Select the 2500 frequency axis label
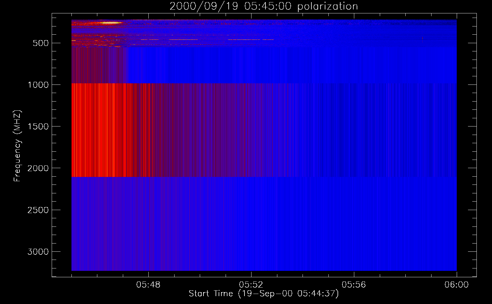The image size is (492, 304). tap(38, 210)
